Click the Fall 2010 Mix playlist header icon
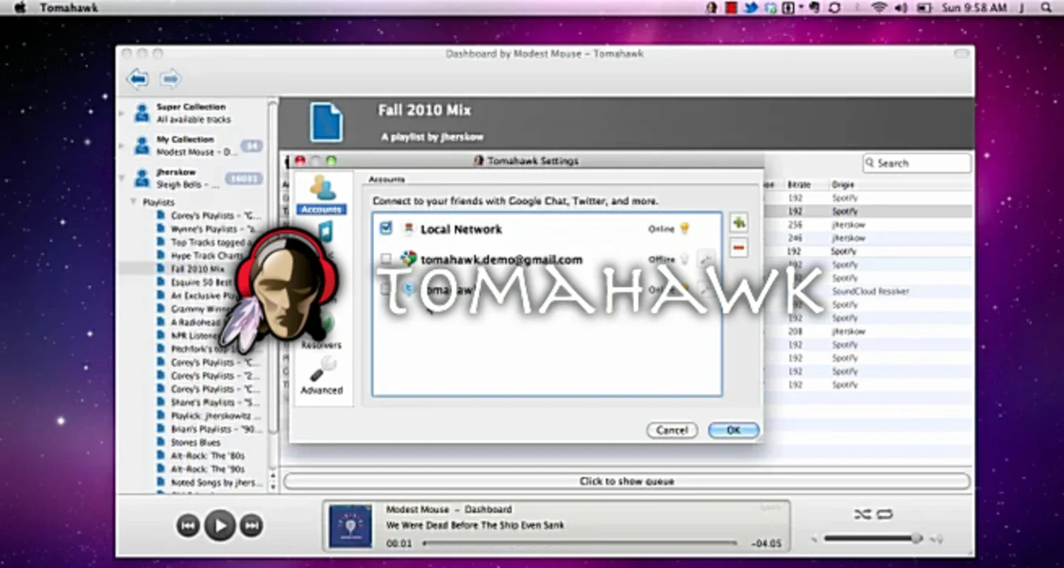 (326, 123)
